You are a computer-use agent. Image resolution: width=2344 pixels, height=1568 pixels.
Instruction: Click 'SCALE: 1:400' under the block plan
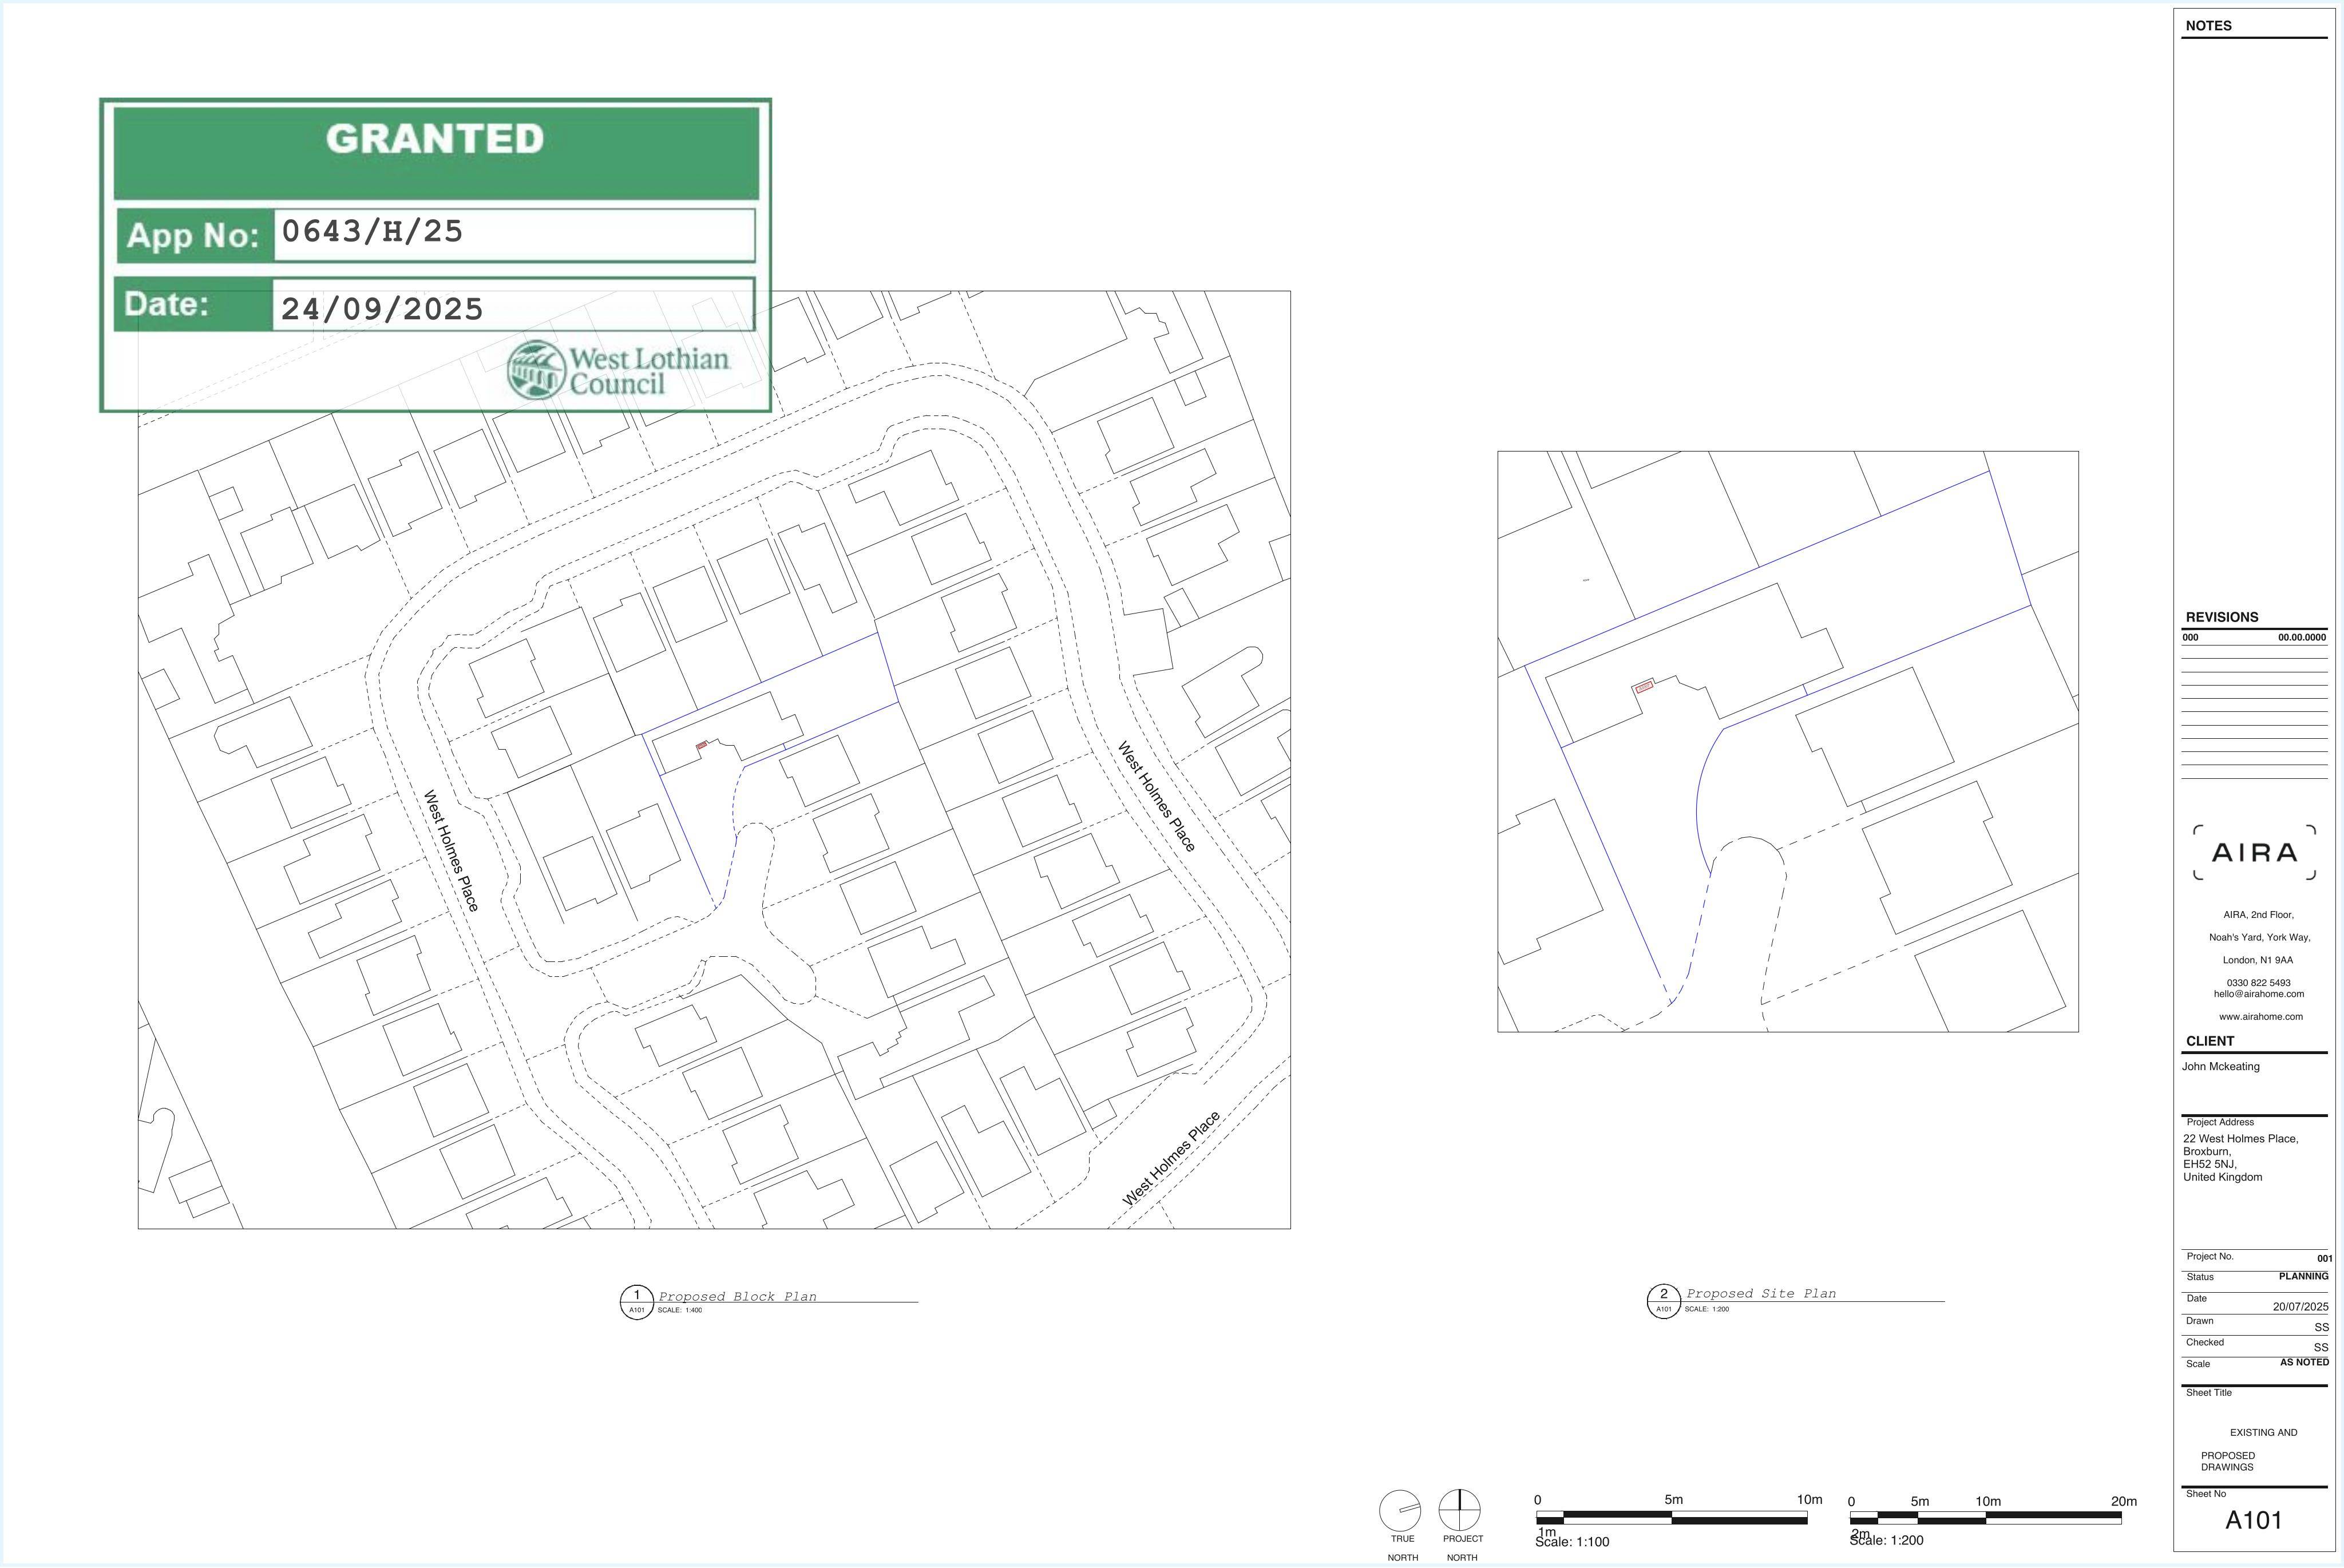[x=680, y=1310]
